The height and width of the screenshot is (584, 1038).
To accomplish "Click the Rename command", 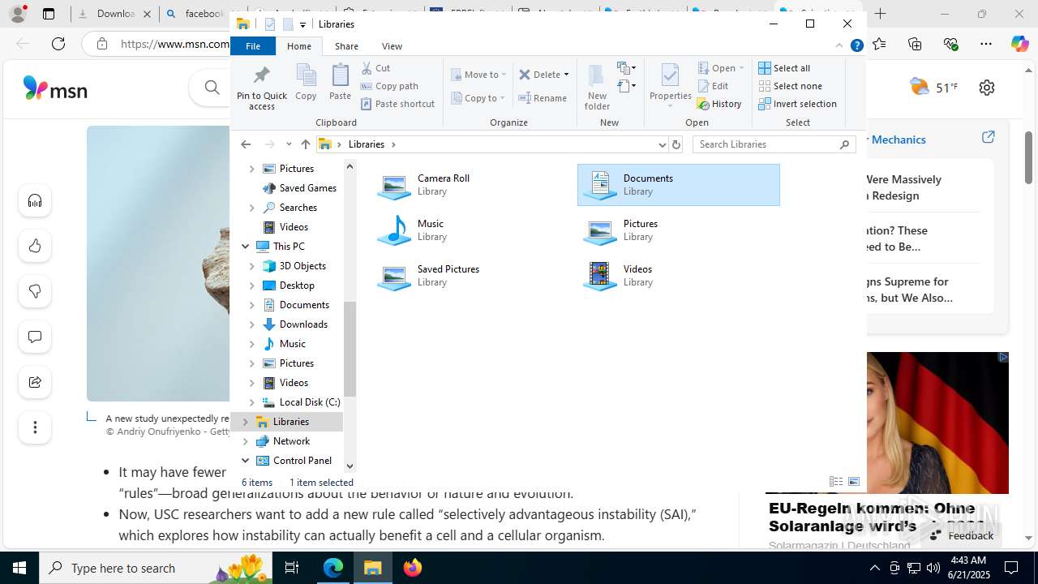I will 543,98.
